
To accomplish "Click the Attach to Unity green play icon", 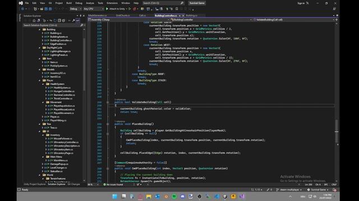I will coord(107,9).
